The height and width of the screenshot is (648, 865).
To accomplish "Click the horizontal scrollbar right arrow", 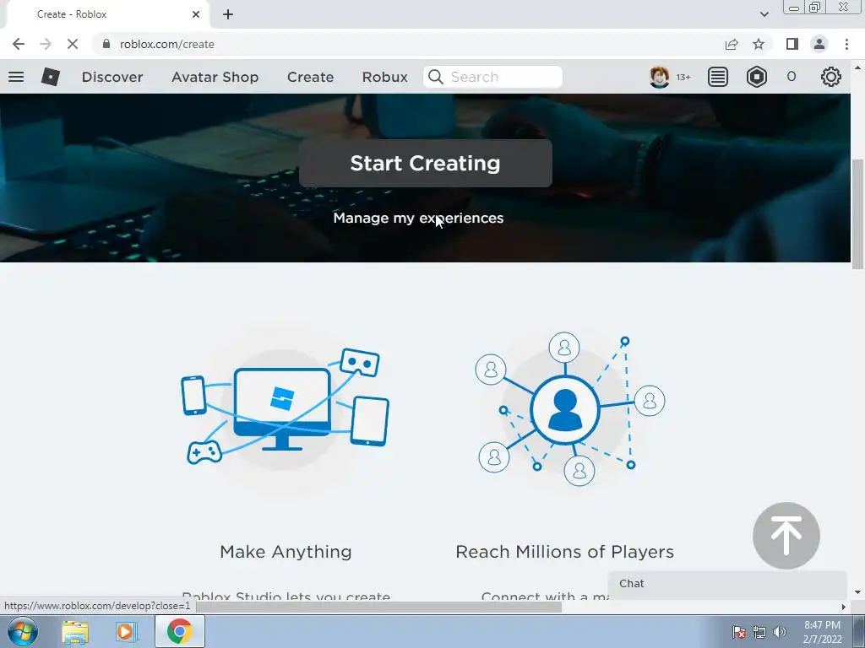I will point(843,607).
